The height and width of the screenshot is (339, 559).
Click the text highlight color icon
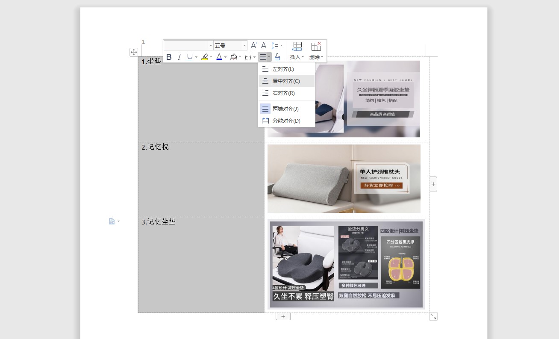(x=205, y=57)
